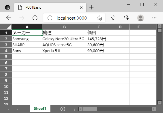Open the tab actions menu icon
Viewport: 163px width, 120px height.
tap(74, 109)
